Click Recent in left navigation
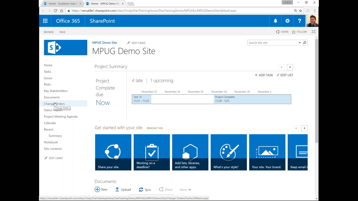 (x=49, y=129)
